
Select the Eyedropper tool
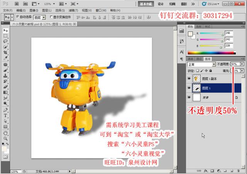[5, 58]
